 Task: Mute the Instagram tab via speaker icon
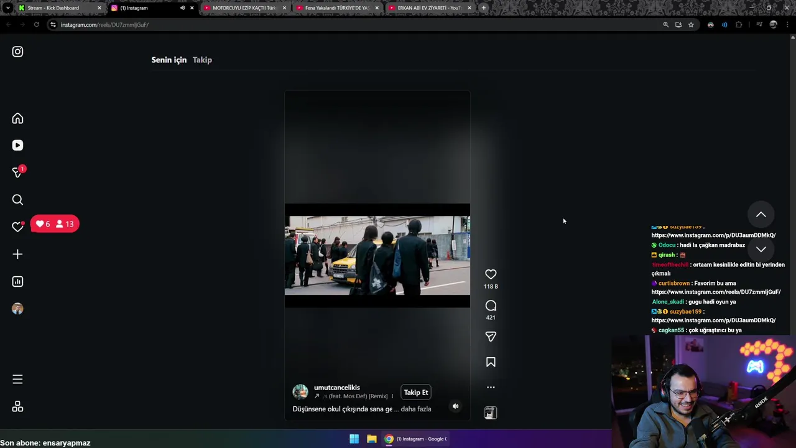(182, 8)
